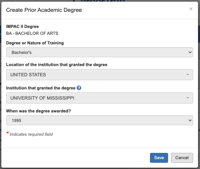Click the help icon beside Institution label
200x169 pixels.
79,88
